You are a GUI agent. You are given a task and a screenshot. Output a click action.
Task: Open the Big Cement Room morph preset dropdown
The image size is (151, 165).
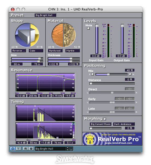[101, 124]
